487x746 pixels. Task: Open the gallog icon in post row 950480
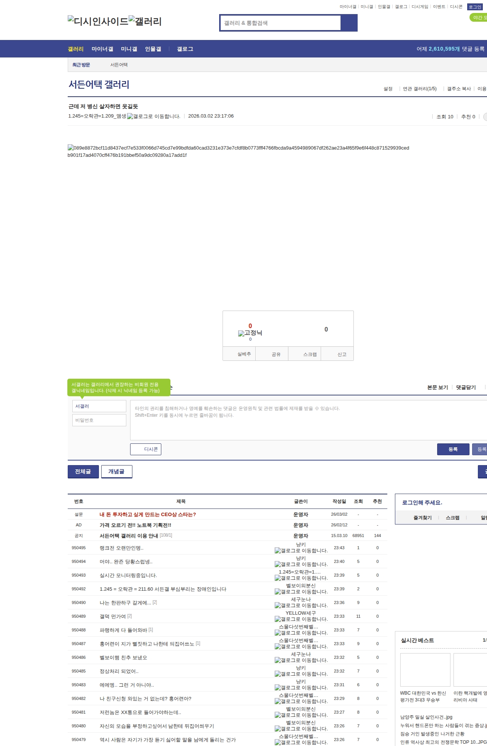coord(301,729)
